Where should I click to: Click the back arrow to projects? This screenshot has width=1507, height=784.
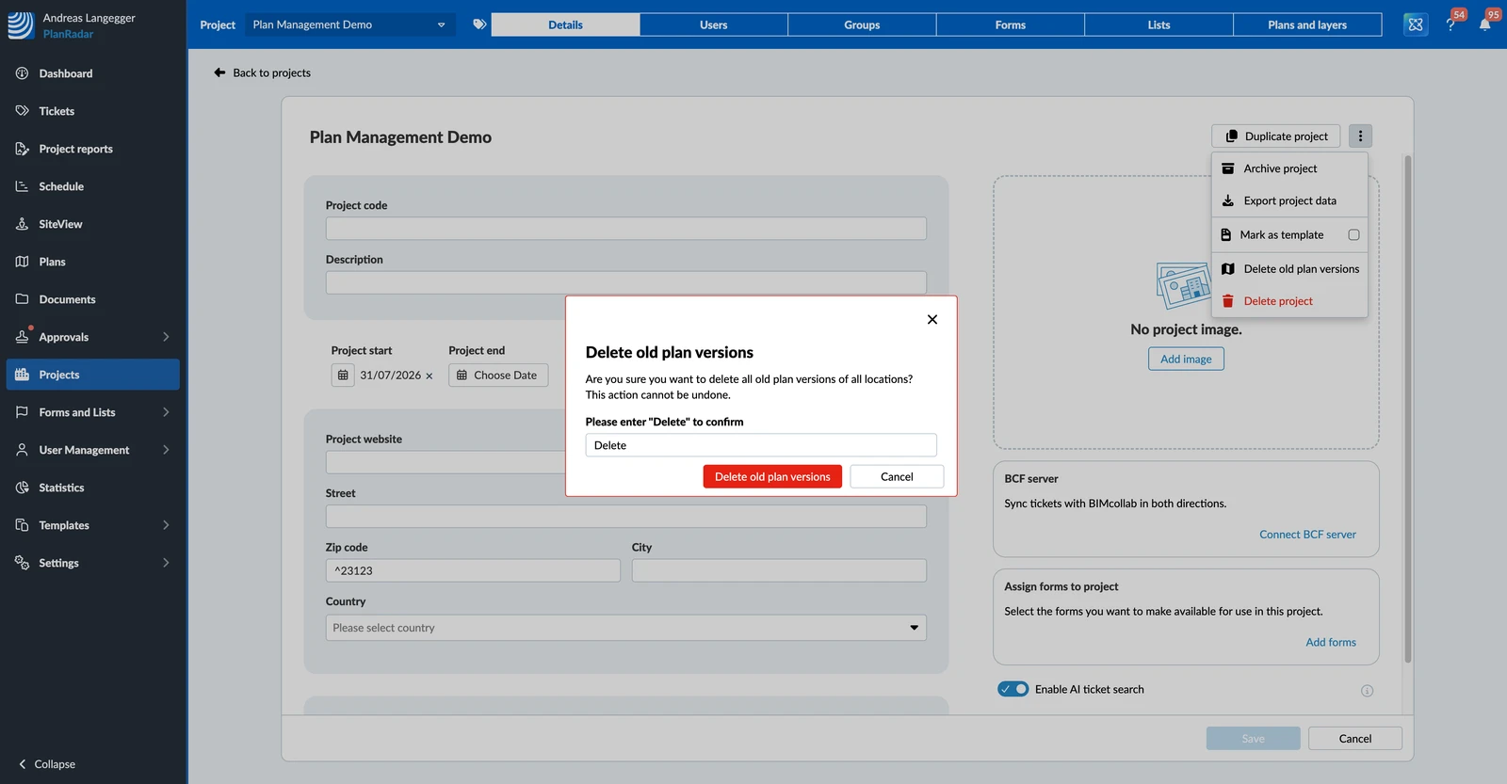pos(219,72)
